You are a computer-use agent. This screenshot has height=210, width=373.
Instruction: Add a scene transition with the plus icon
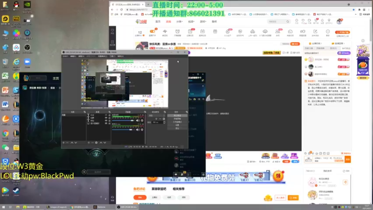[156, 119]
